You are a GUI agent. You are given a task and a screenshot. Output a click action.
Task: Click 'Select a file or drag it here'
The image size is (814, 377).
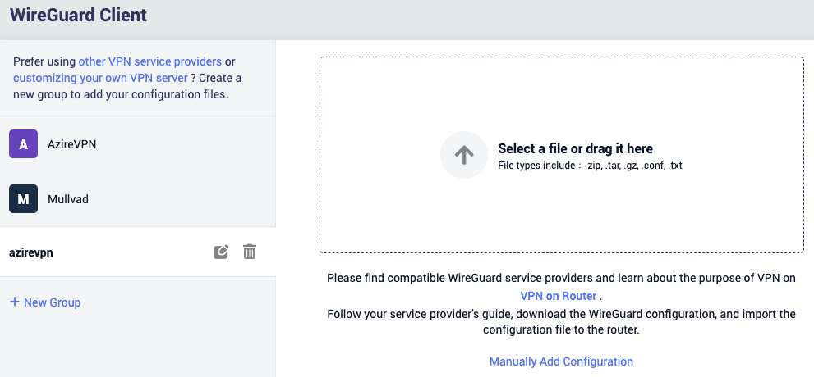coord(575,148)
